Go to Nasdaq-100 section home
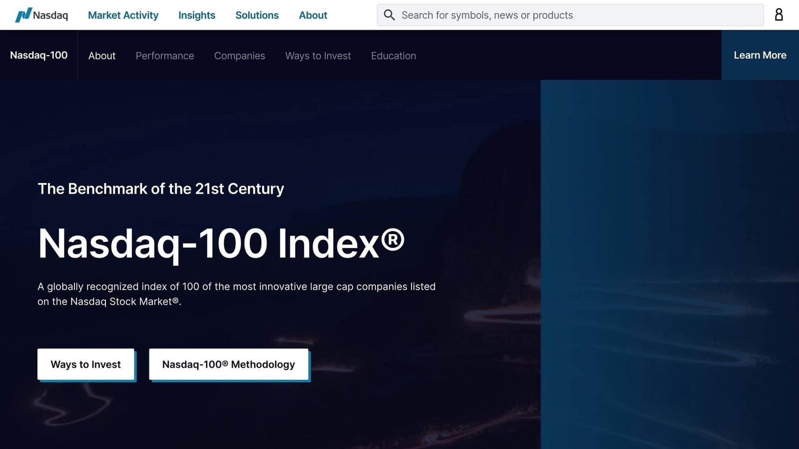799x449 pixels. [x=39, y=55]
